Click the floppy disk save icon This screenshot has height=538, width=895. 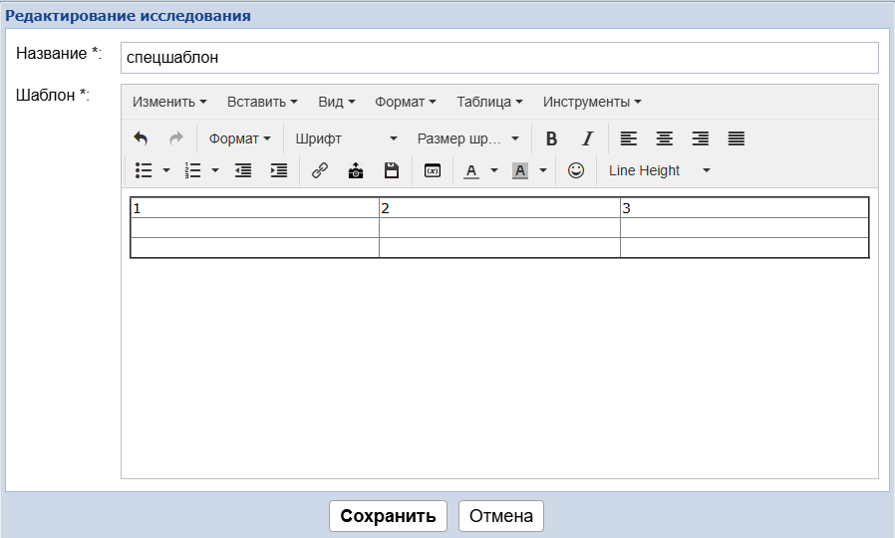click(392, 170)
